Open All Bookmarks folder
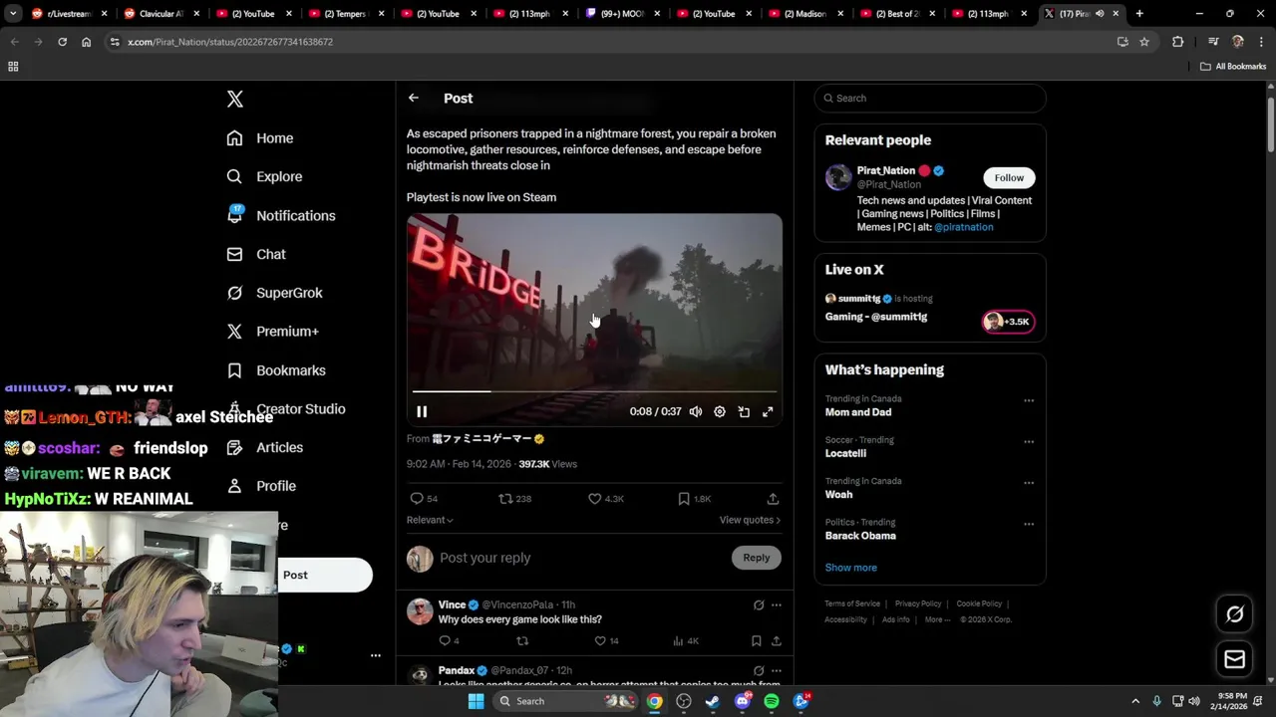 (x=1233, y=67)
